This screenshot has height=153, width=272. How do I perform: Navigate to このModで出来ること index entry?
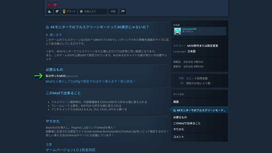tap(187, 123)
